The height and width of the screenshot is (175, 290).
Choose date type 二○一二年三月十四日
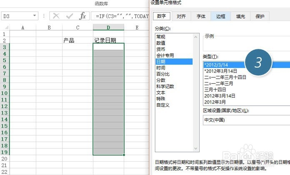pos(225,77)
